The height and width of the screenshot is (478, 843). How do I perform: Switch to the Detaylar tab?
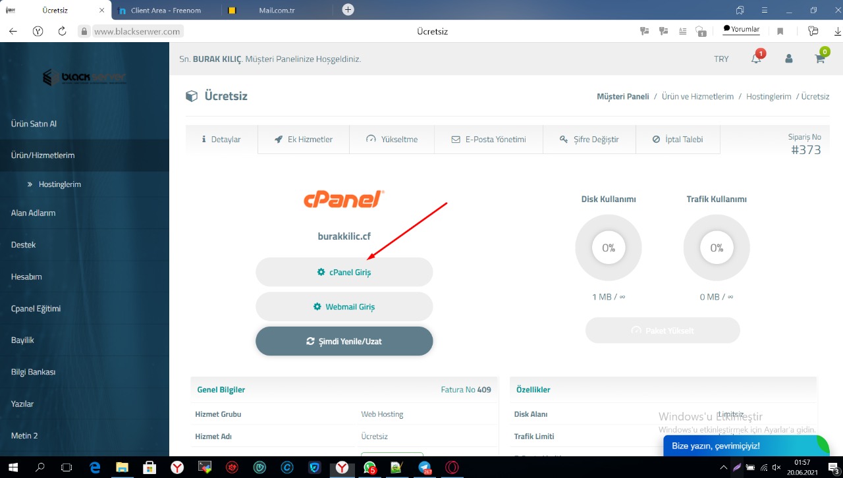point(221,140)
